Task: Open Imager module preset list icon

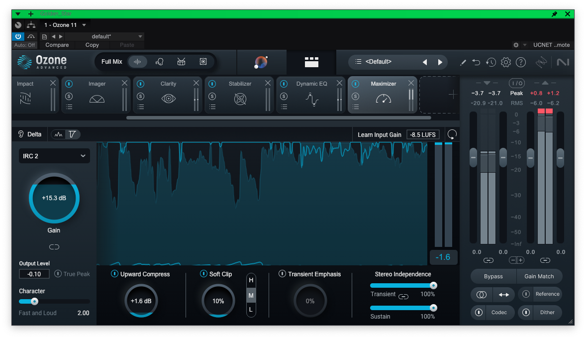Action: click(69, 107)
